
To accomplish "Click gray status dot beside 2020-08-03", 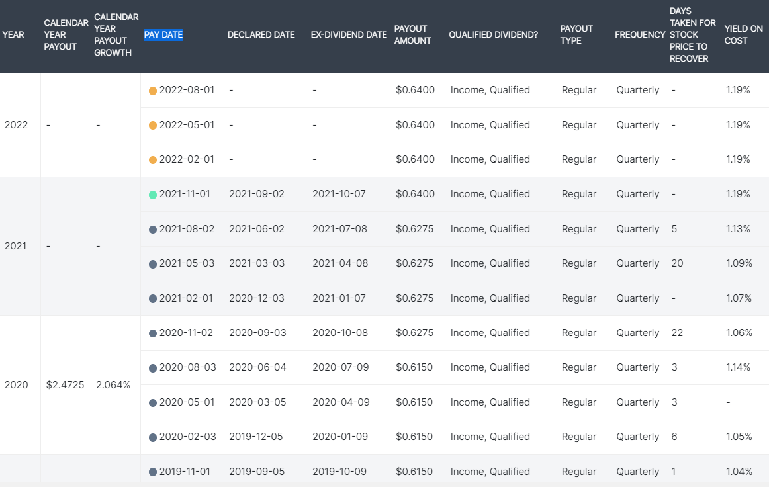I will 152,368.
